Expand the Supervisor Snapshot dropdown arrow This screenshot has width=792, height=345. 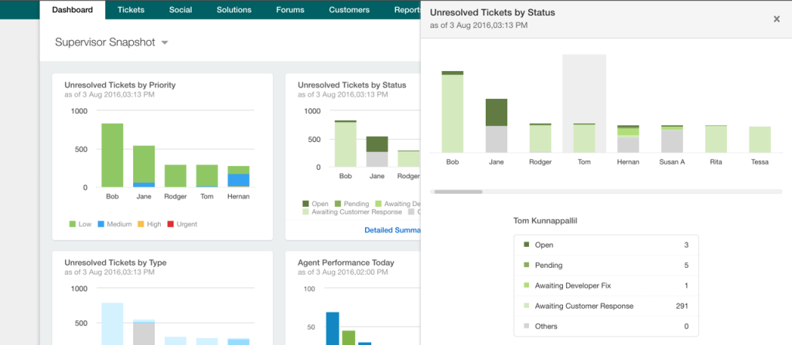click(x=165, y=43)
